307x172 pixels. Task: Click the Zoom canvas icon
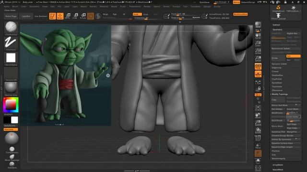click(258, 43)
